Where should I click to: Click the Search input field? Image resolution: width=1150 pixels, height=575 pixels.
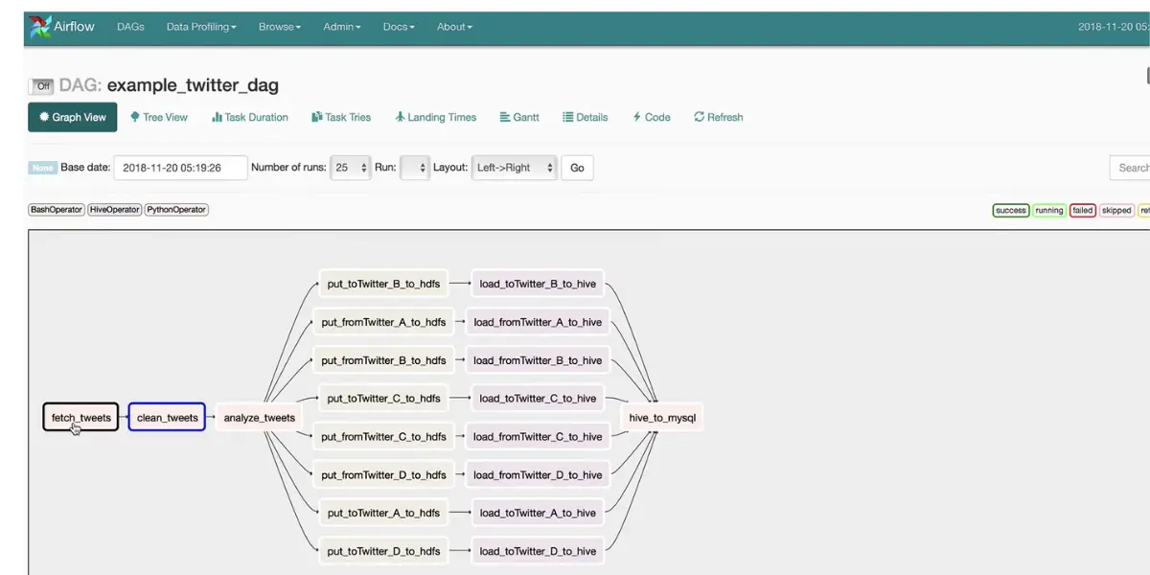click(1130, 168)
